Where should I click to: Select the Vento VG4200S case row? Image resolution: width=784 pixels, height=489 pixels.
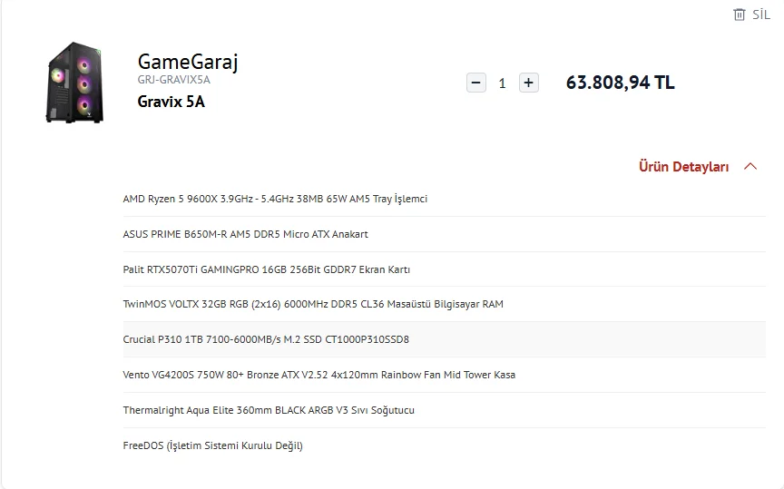point(444,375)
